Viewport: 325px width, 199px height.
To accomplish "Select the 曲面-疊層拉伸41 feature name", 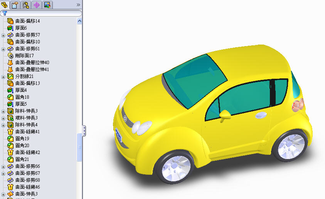I will click(32, 70).
